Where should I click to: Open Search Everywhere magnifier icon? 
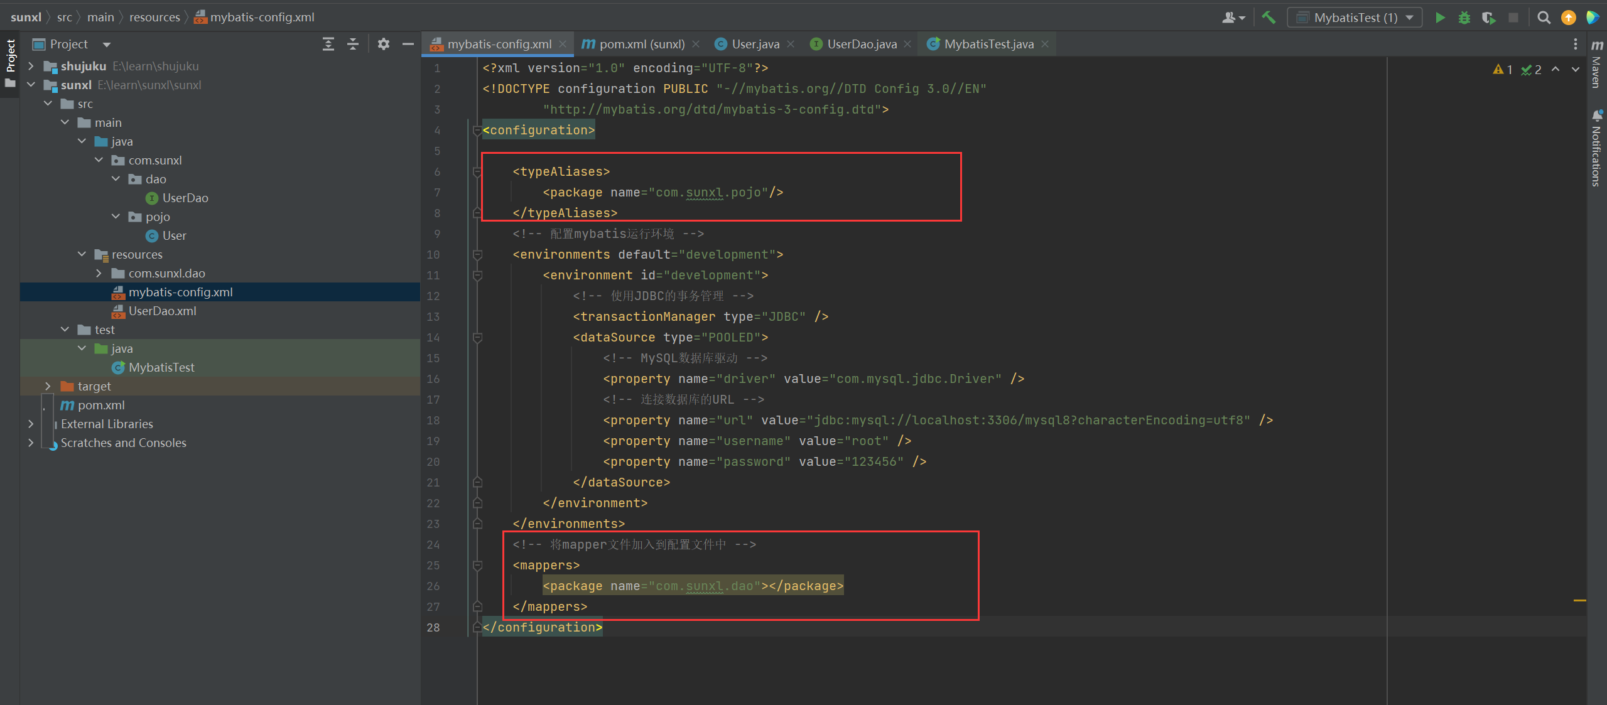(1544, 18)
